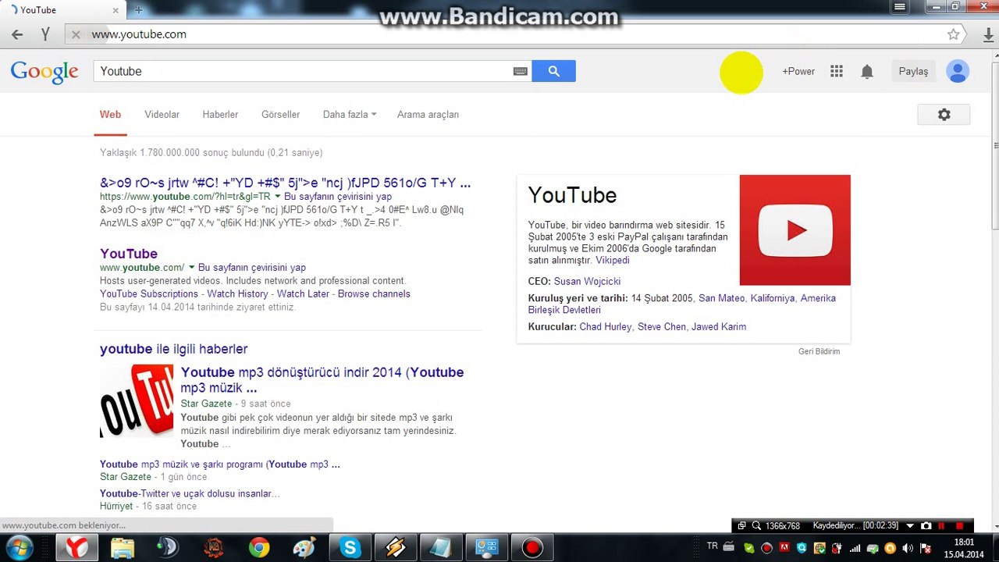Screen dimensions: 999x562
Task: Click the browser back arrow
Action: [17, 34]
